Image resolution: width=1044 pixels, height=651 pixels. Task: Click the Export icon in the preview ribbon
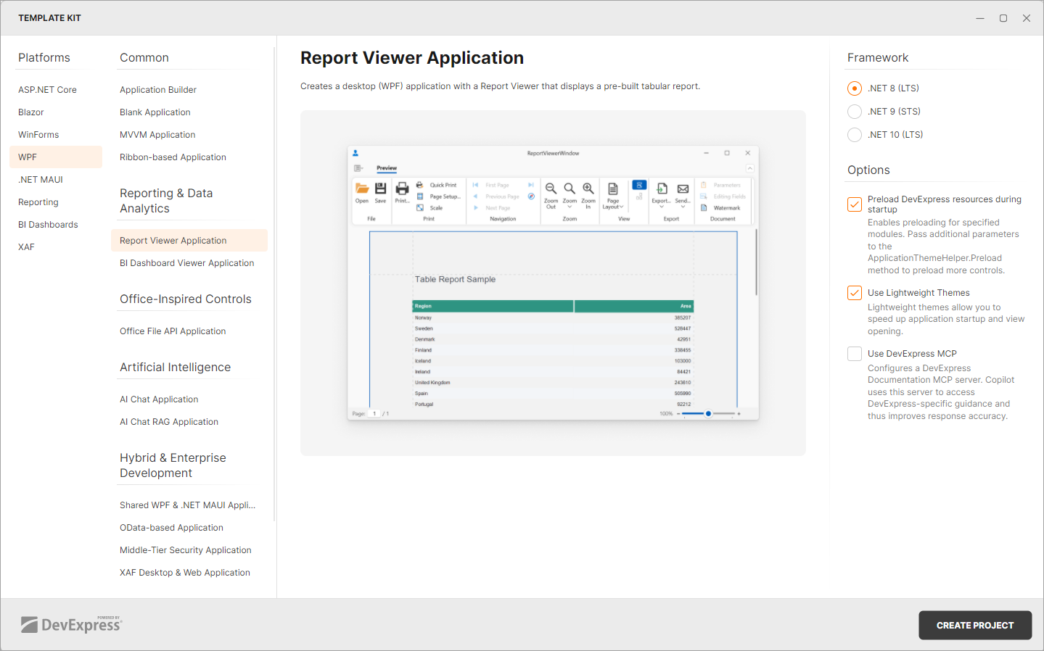tap(660, 188)
